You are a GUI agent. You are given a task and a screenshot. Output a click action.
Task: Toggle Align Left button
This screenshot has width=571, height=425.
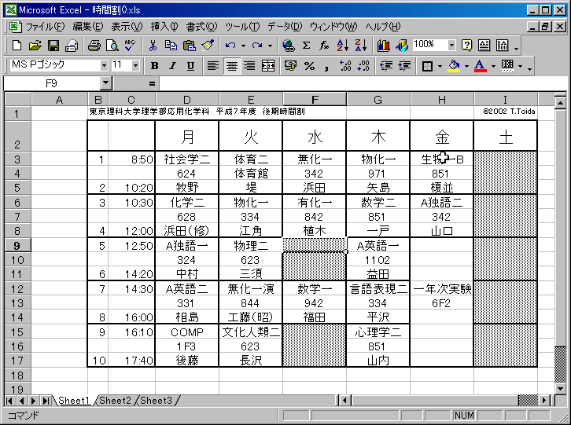tap(213, 66)
